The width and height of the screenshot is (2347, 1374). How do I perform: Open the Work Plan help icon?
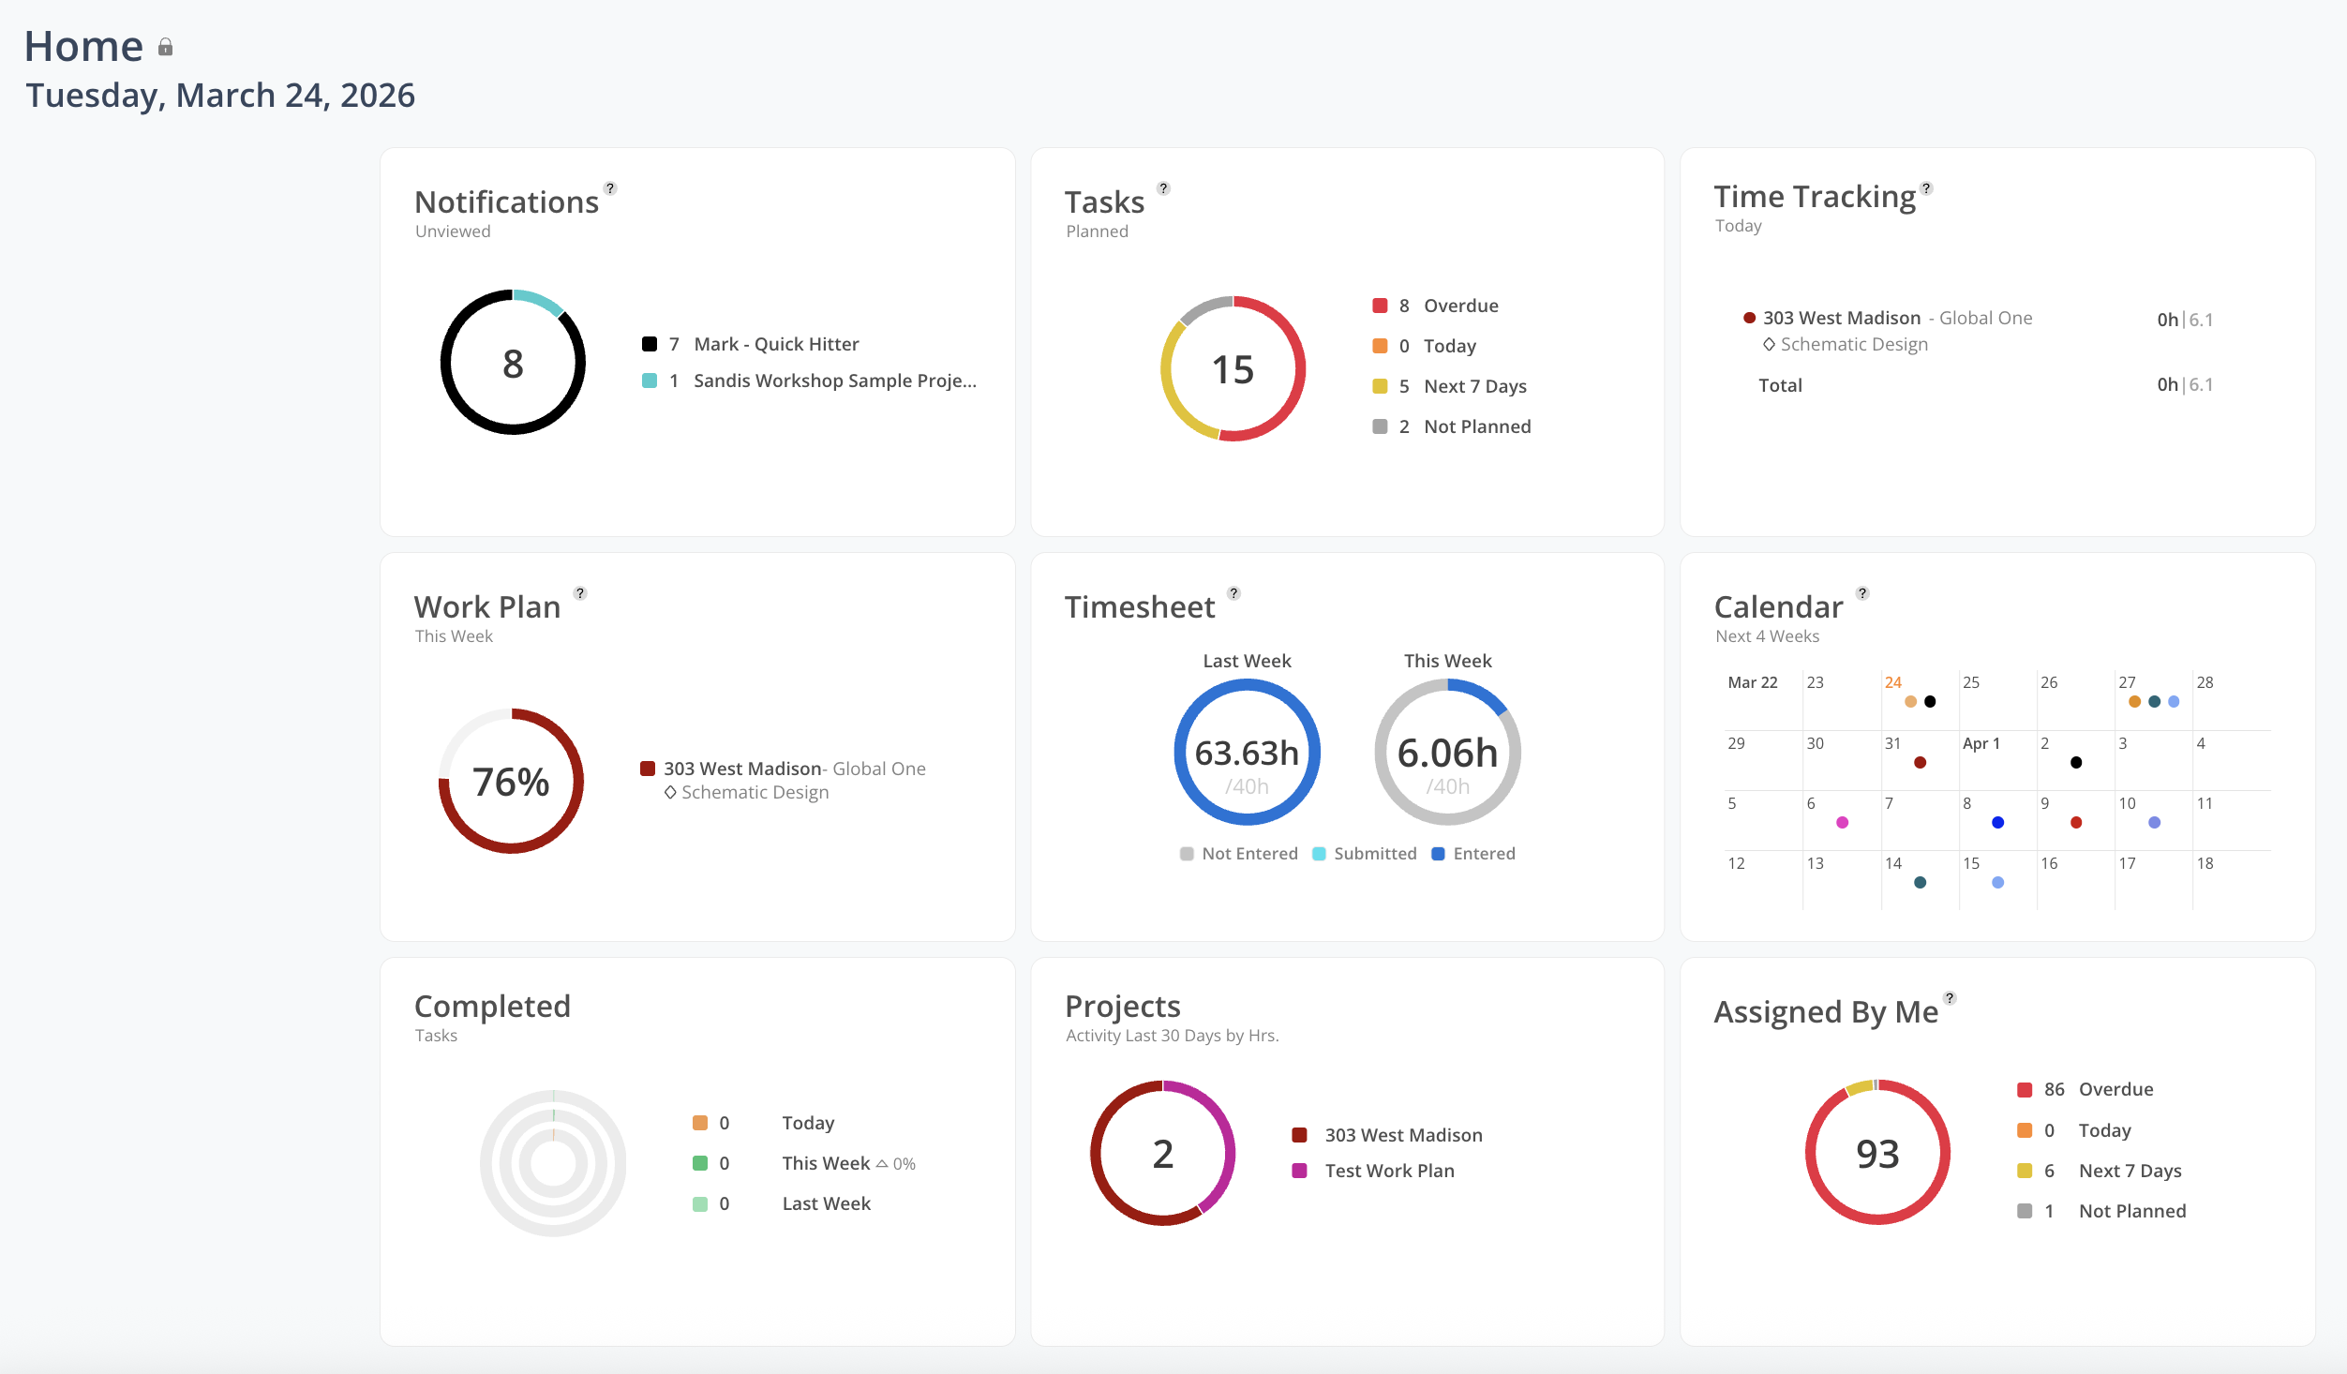(580, 593)
